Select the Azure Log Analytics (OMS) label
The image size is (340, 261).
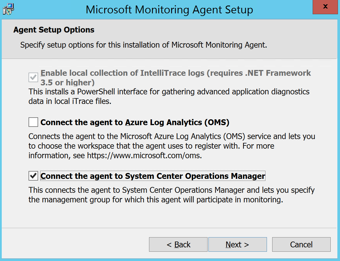[x=134, y=122]
